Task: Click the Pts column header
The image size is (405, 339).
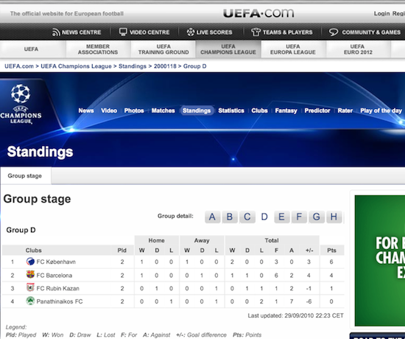Action: (x=331, y=251)
